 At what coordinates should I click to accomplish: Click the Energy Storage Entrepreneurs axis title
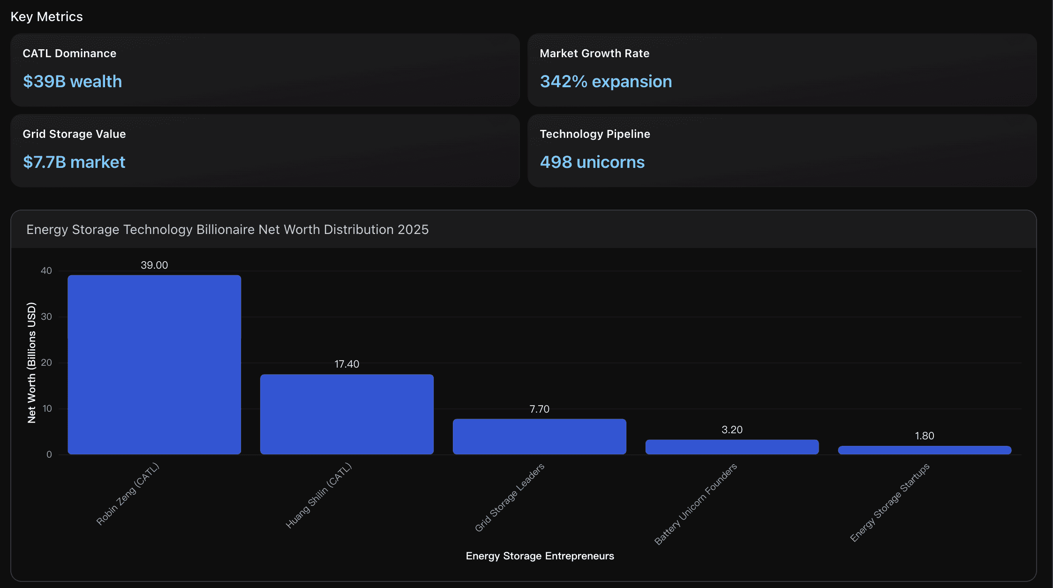tap(540, 556)
